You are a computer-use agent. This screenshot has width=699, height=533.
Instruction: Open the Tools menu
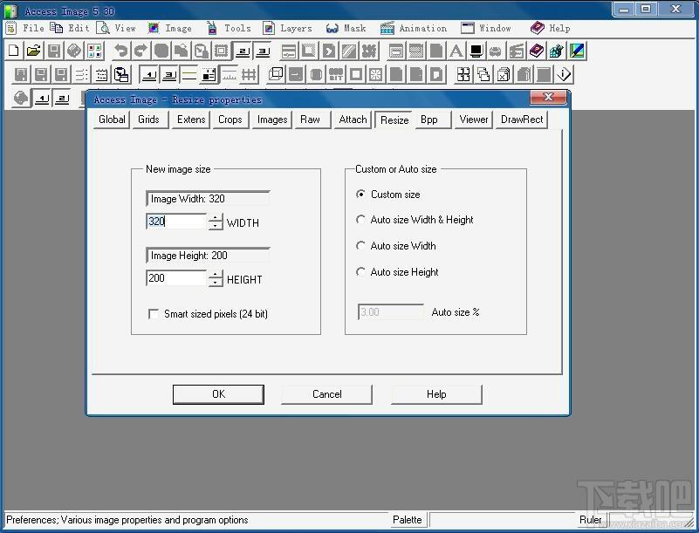237,28
